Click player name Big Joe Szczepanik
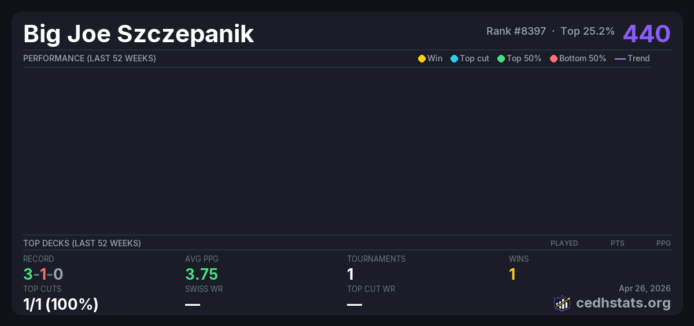The height and width of the screenshot is (326, 694). tap(138, 34)
